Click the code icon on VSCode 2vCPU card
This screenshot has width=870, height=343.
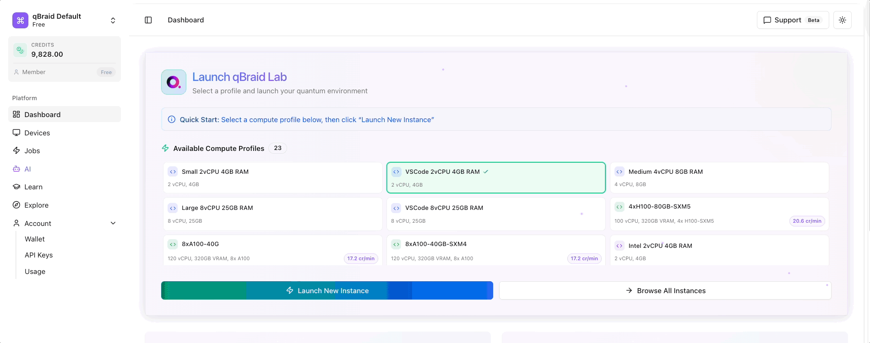(x=397, y=171)
